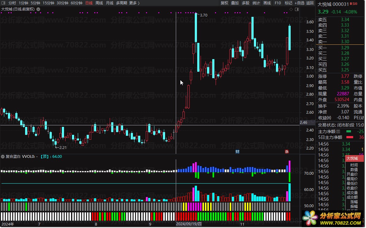Click the 叠加 overlay button

pos(235,3)
